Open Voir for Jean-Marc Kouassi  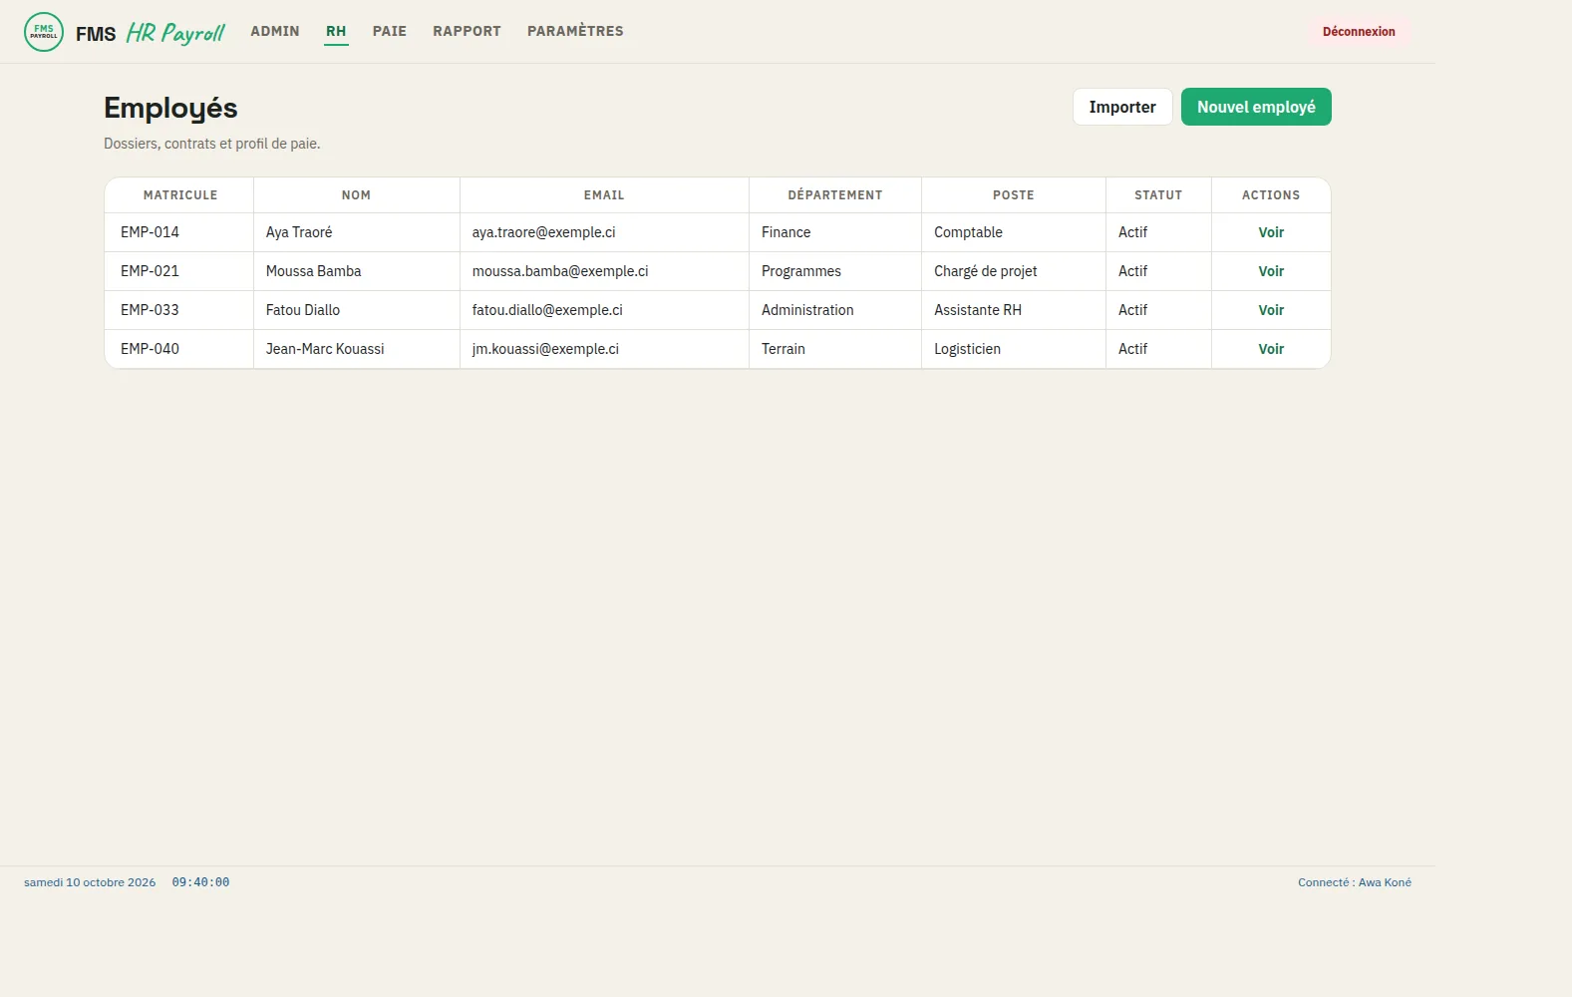(1271, 349)
